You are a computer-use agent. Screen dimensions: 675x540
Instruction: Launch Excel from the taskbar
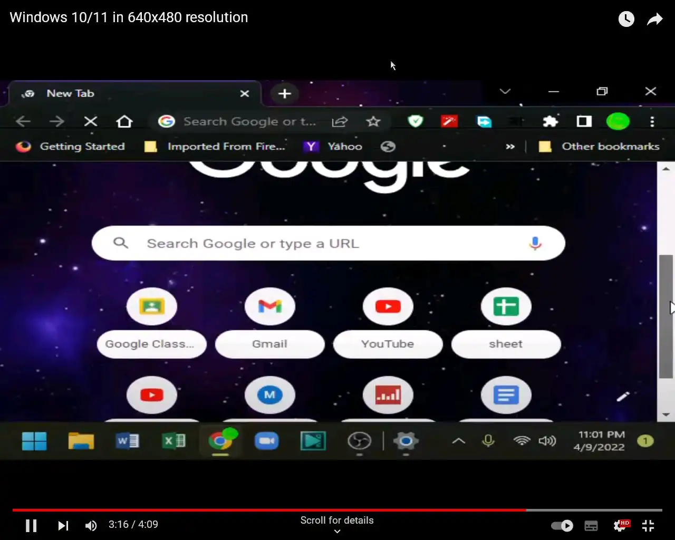[173, 441]
